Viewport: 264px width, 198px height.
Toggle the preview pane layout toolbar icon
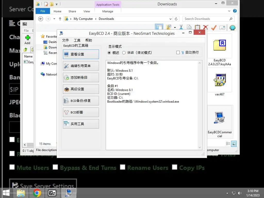159,27
